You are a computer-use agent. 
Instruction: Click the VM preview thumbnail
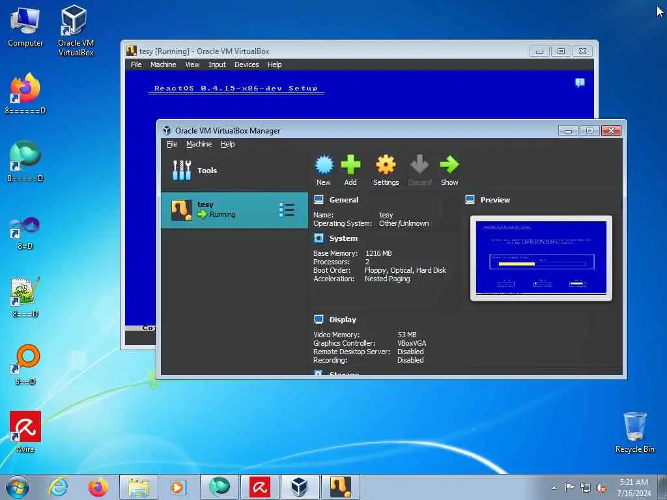click(541, 258)
